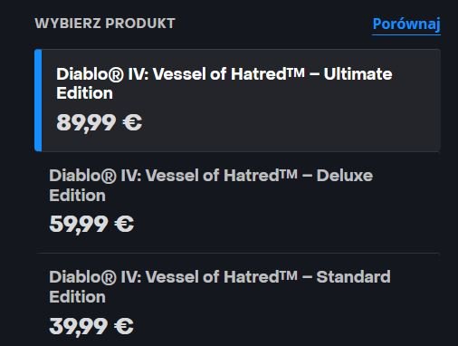
Task: Click the blue selected-item indicator bar
Action: (38, 101)
